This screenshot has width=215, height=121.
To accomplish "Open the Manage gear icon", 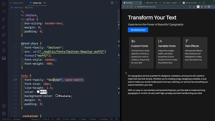I will 4,114.
